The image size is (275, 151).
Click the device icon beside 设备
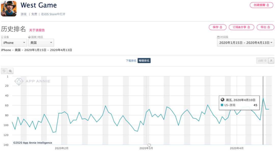(x=2, y=37)
